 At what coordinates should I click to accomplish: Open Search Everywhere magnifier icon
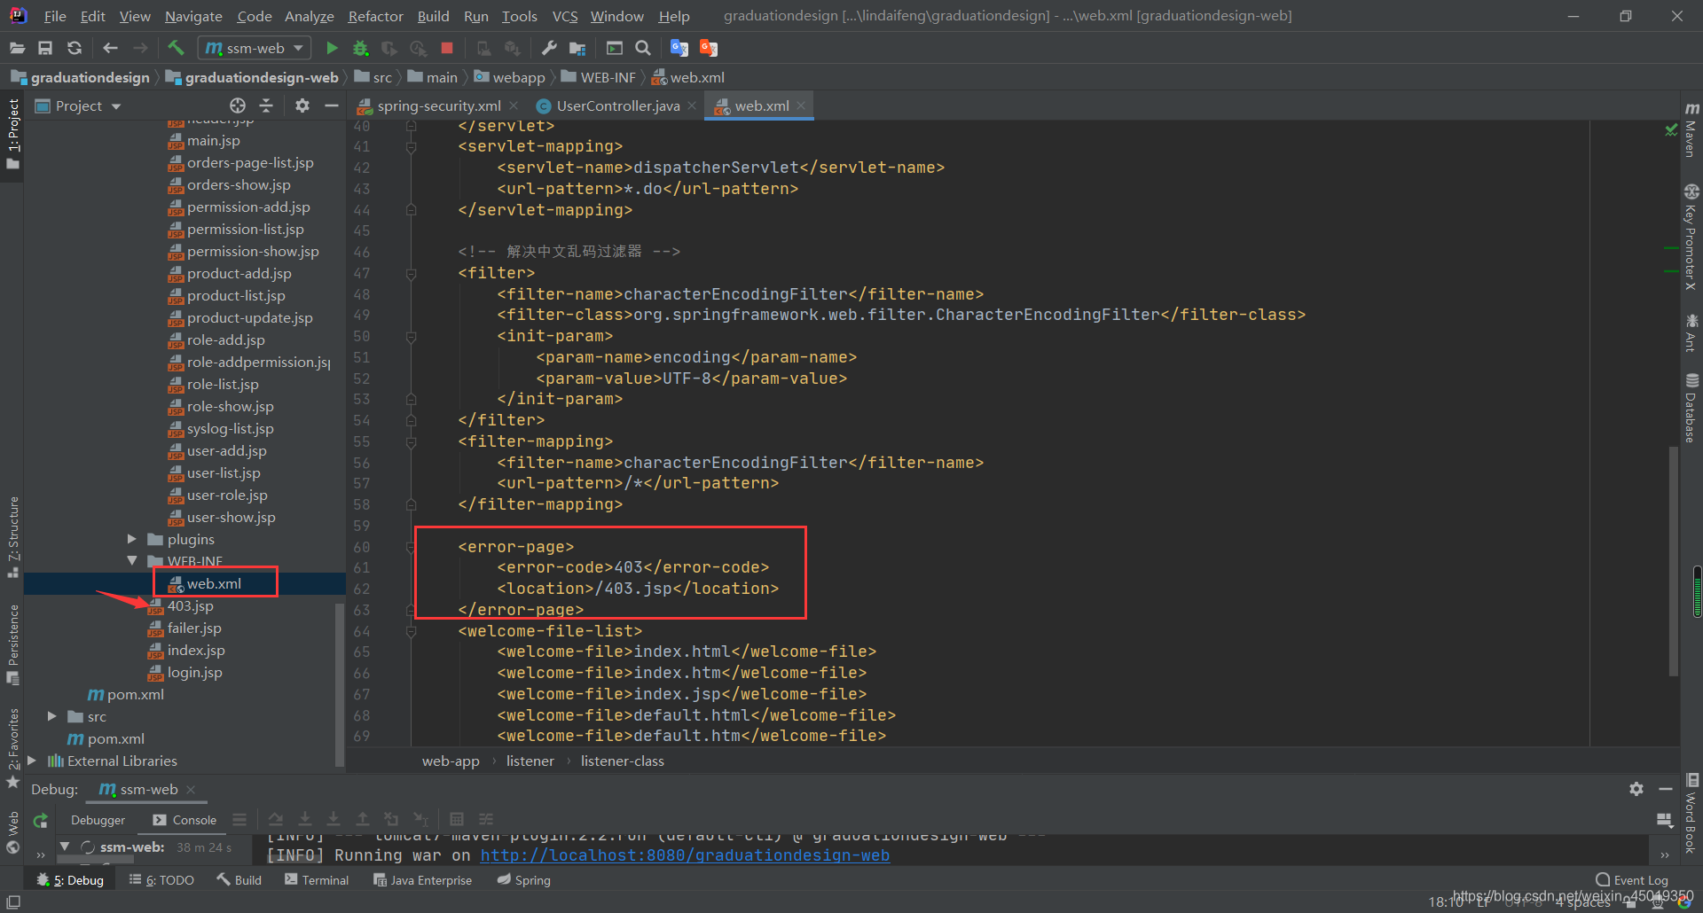pyautogui.click(x=643, y=48)
